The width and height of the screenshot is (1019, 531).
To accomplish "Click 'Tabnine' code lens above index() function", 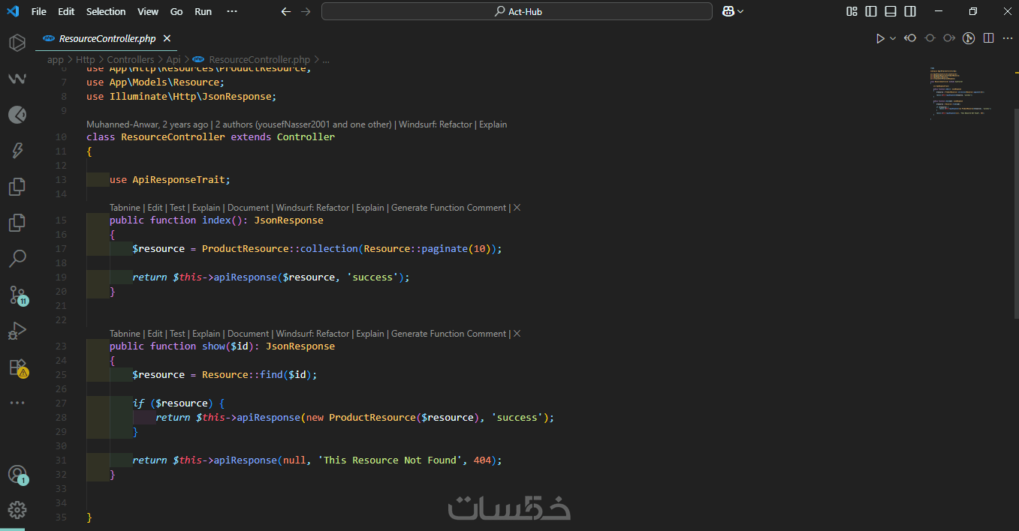I will pos(125,208).
